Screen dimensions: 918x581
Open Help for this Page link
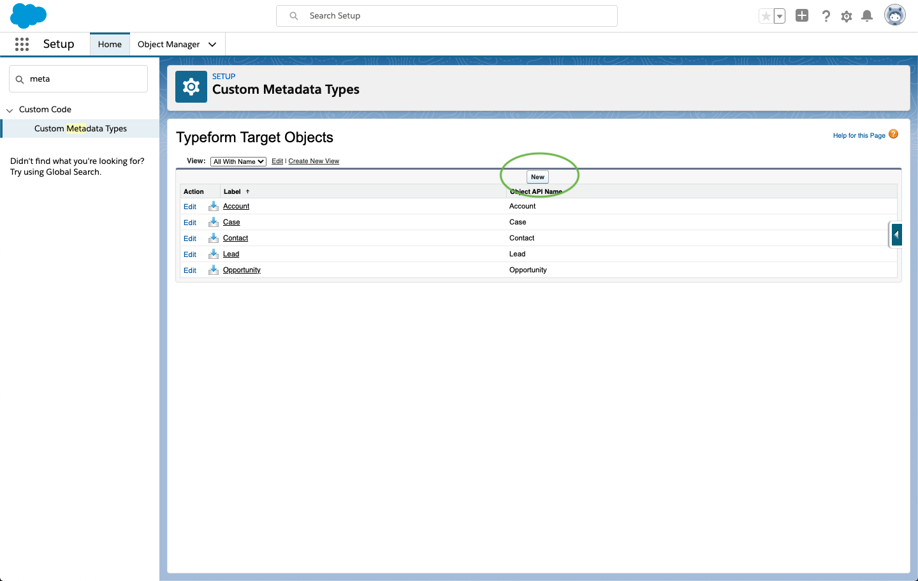click(x=859, y=135)
